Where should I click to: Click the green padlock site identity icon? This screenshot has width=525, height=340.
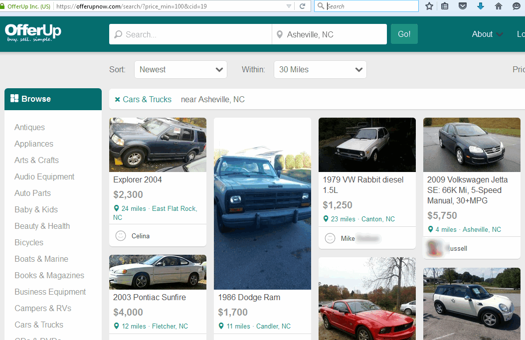2,6
